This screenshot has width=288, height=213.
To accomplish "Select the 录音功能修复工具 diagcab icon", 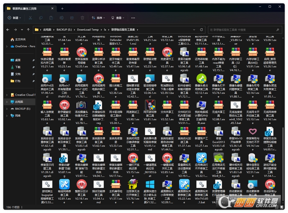I will [184, 52].
